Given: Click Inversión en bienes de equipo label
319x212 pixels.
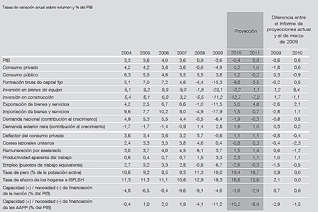Looking at the screenshot, I should click(31, 89).
